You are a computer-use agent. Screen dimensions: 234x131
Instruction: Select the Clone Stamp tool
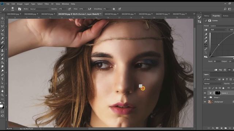2,51
